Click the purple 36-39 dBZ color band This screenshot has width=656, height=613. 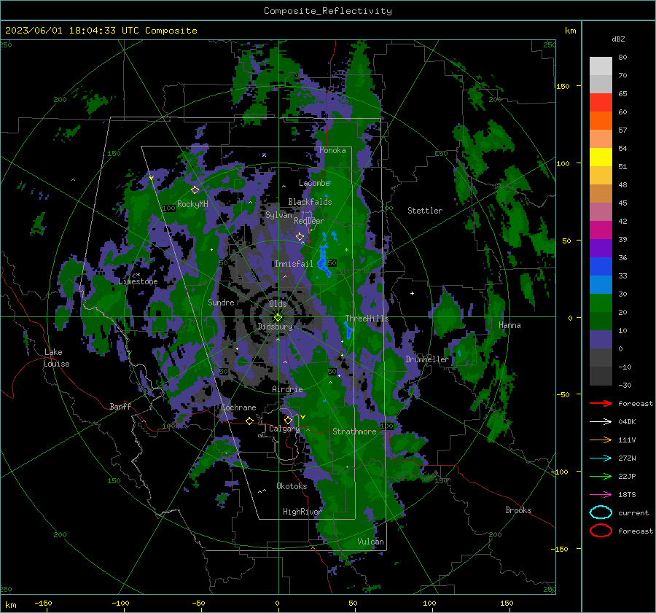(x=601, y=248)
